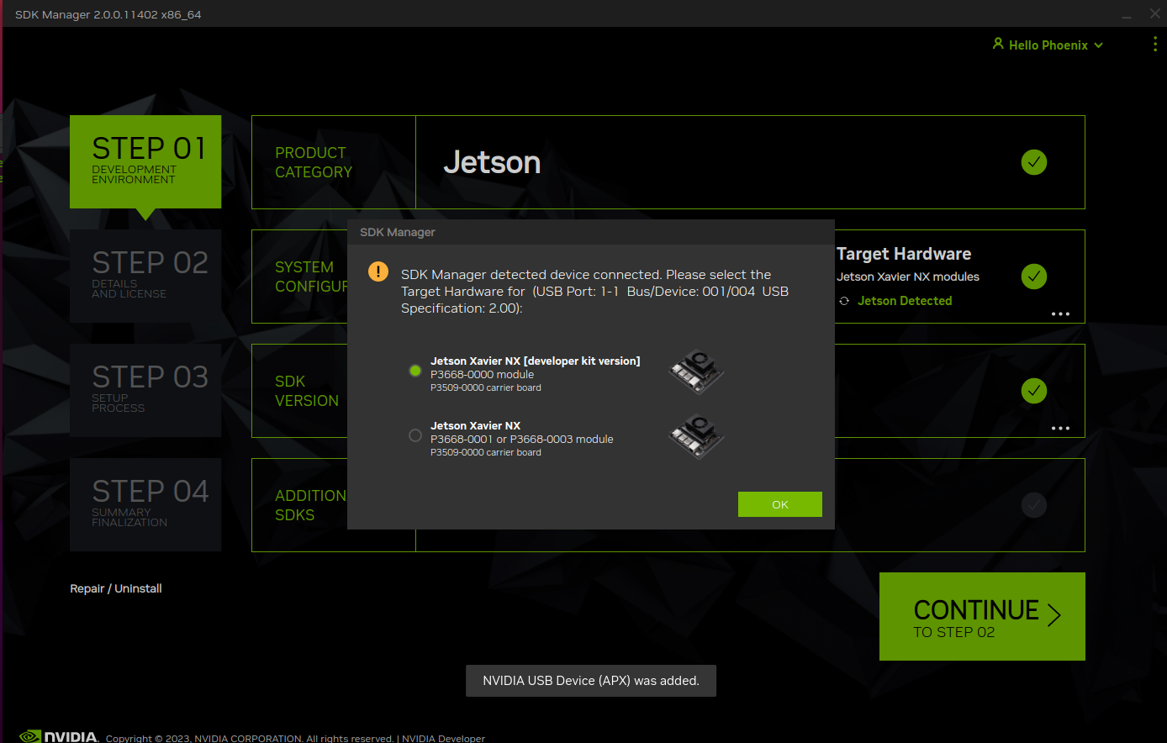Click P3668-0001 or P3668-0003 module text
Screen dimensions: 1167x743
coord(522,439)
